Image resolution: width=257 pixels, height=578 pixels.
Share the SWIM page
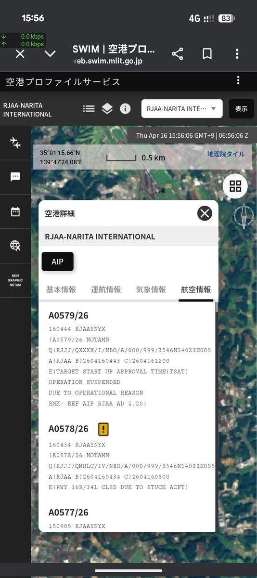(178, 54)
